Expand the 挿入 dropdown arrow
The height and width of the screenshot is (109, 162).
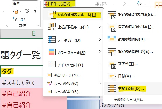[114, 4]
